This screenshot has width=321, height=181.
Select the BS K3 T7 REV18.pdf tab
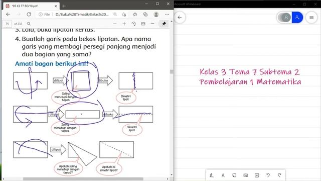click(x=31, y=6)
